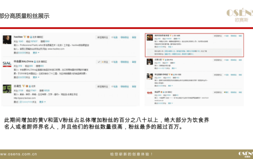The height and width of the screenshot is (159, 253).
Task: Open SIALChina's fans count 906
Action: tap(31, 66)
